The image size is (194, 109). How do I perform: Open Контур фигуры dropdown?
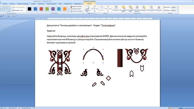(x=76, y=9)
